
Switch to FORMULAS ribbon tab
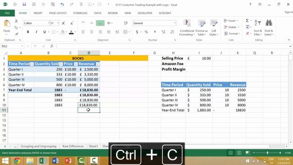(80, 13)
